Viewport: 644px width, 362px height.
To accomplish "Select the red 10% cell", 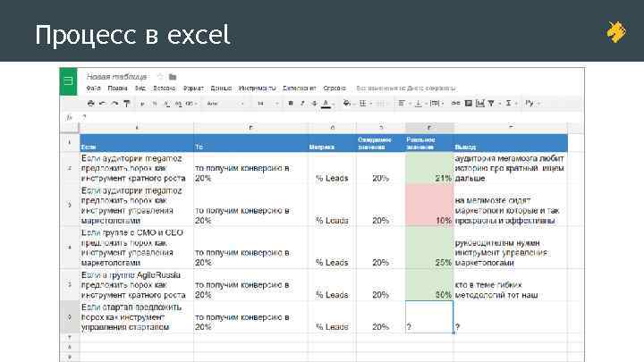I will pyautogui.click(x=429, y=206).
